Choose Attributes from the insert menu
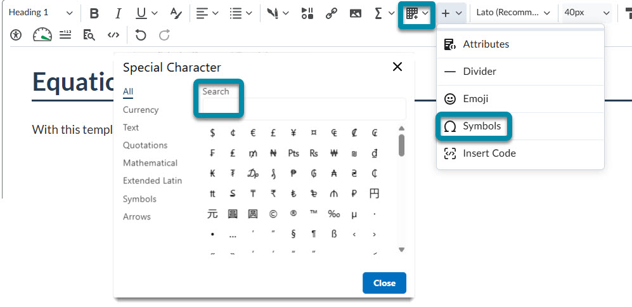Image resolution: width=632 pixels, height=307 pixels. (x=520, y=44)
